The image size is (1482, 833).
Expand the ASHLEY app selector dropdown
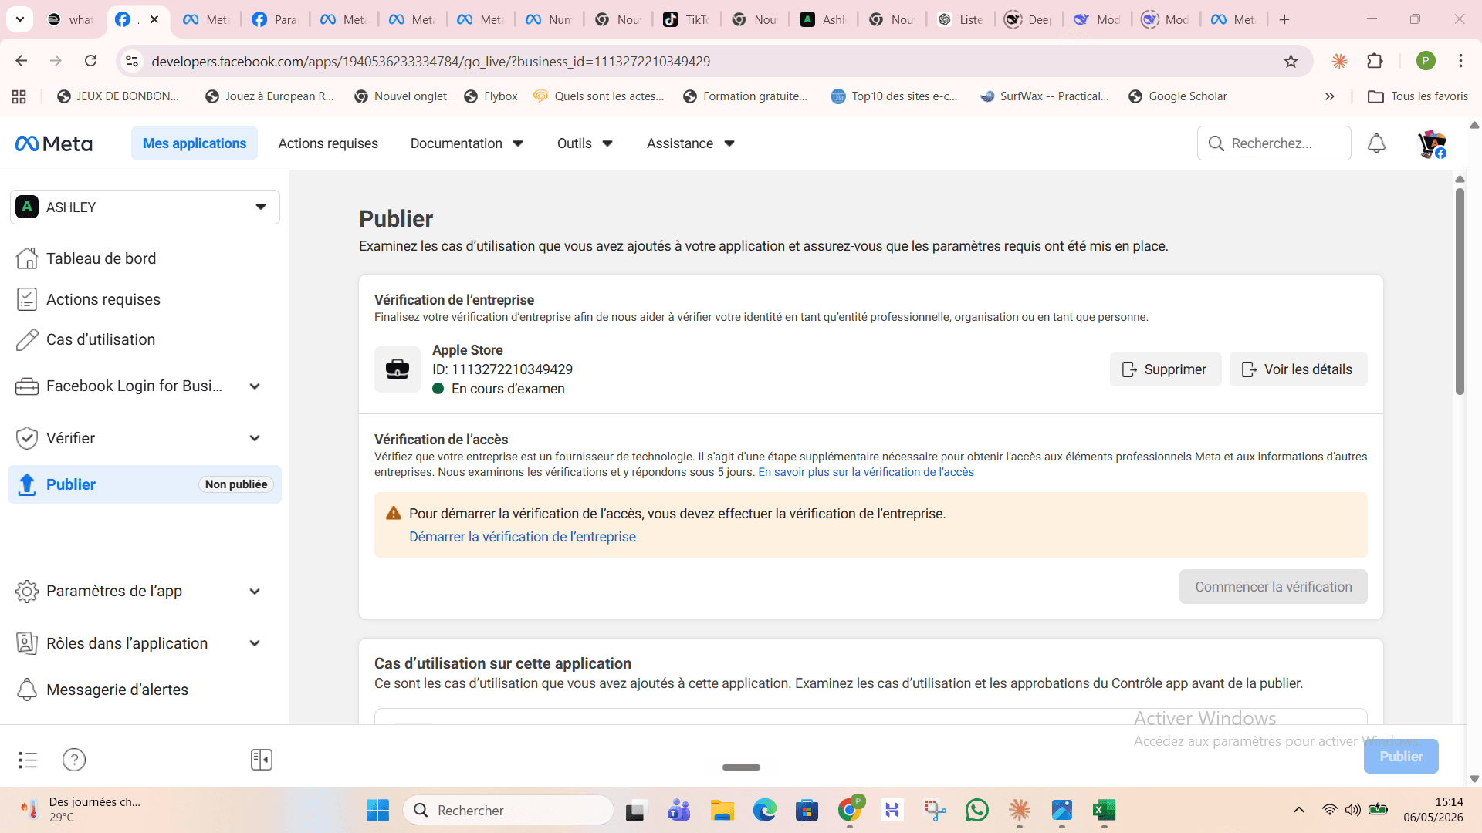pos(145,207)
